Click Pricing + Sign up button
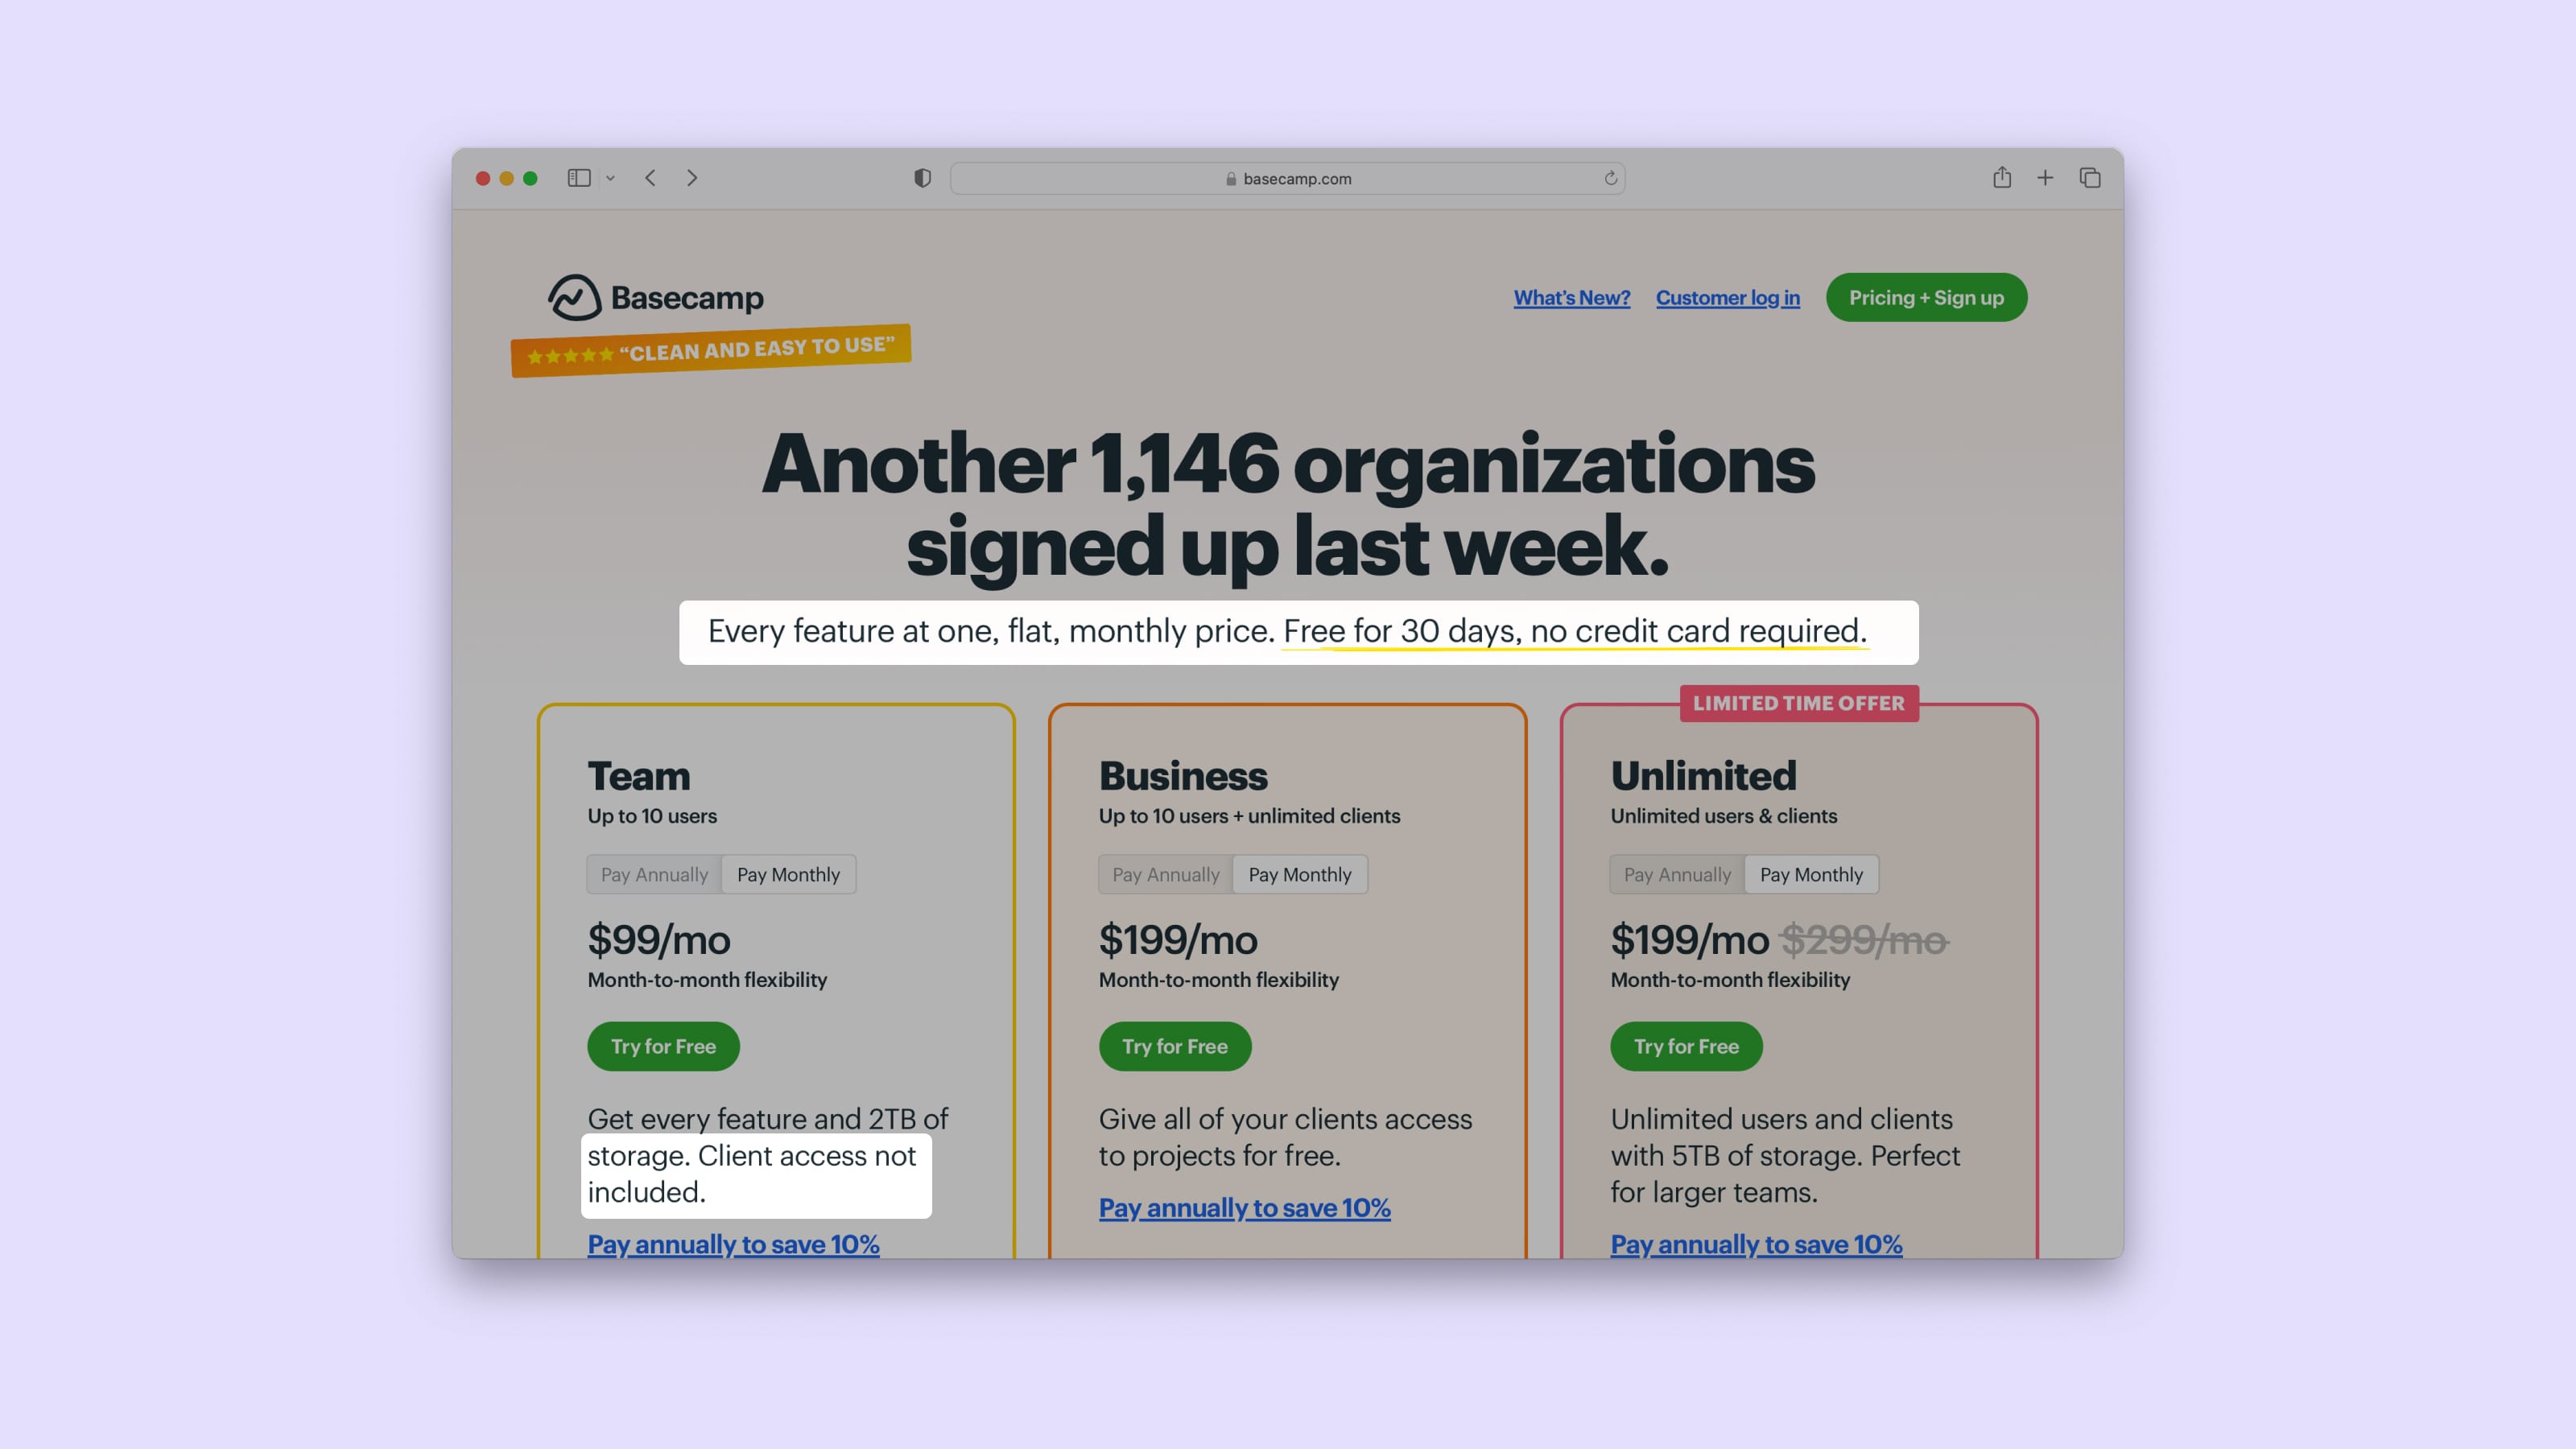 coord(1925,297)
